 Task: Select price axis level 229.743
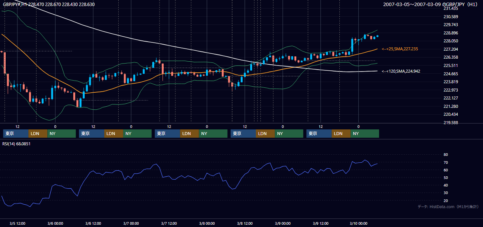click(x=450, y=25)
